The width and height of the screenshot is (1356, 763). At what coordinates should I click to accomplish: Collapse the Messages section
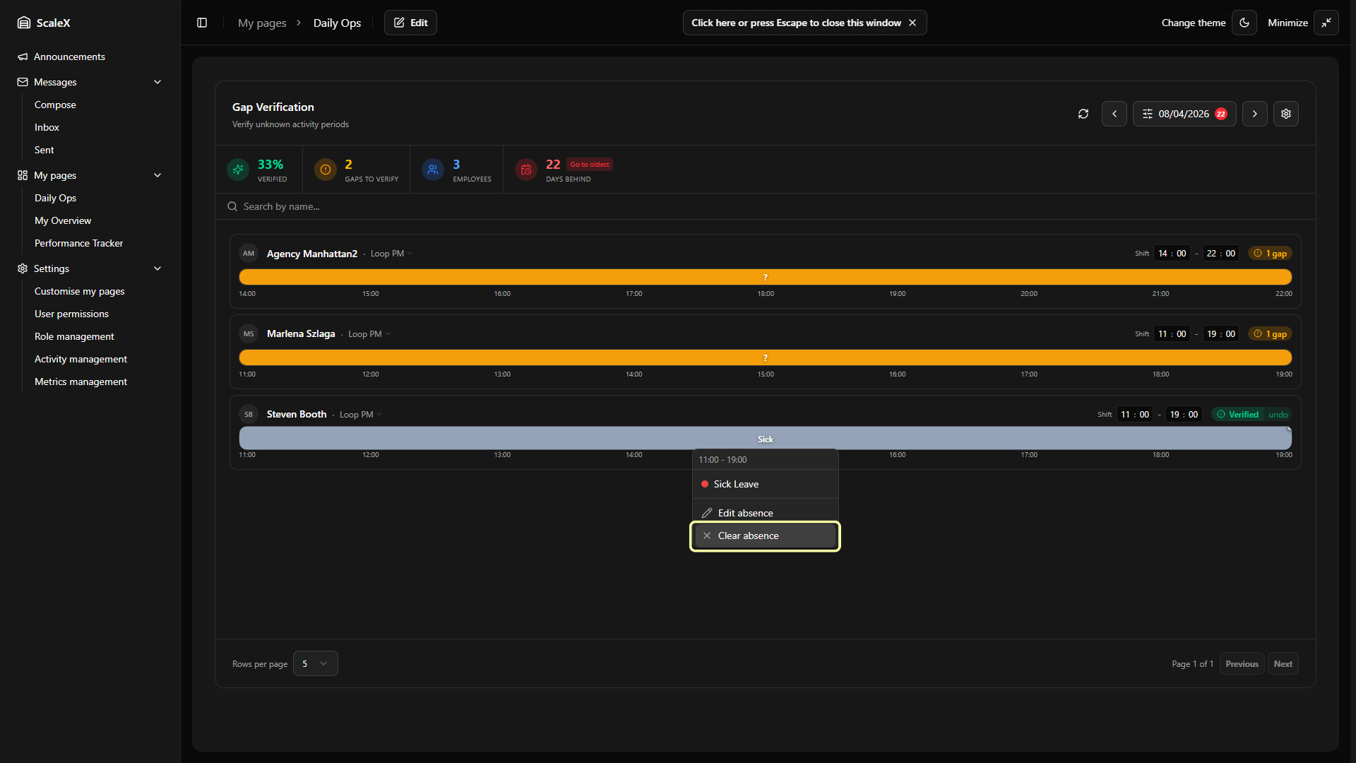(157, 82)
